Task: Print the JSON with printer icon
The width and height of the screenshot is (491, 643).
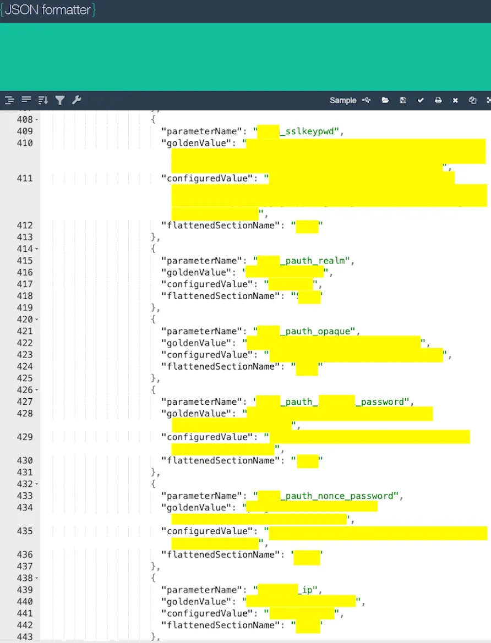Action: (x=438, y=100)
